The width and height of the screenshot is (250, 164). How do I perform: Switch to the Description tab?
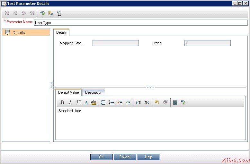(94, 92)
